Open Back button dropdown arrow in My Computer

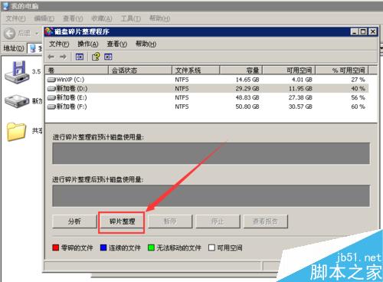point(37,33)
